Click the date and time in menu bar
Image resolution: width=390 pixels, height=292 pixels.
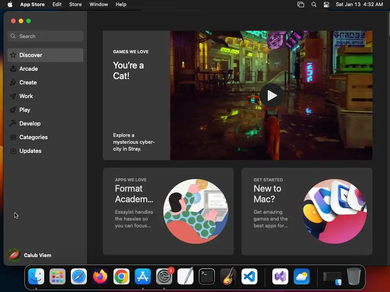[x=359, y=4]
